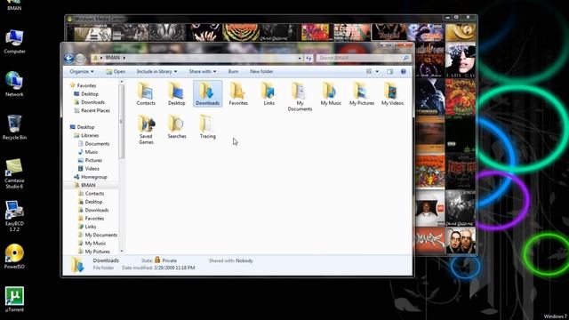
Task: Open the view options dropdown arrow
Action: tap(377, 71)
